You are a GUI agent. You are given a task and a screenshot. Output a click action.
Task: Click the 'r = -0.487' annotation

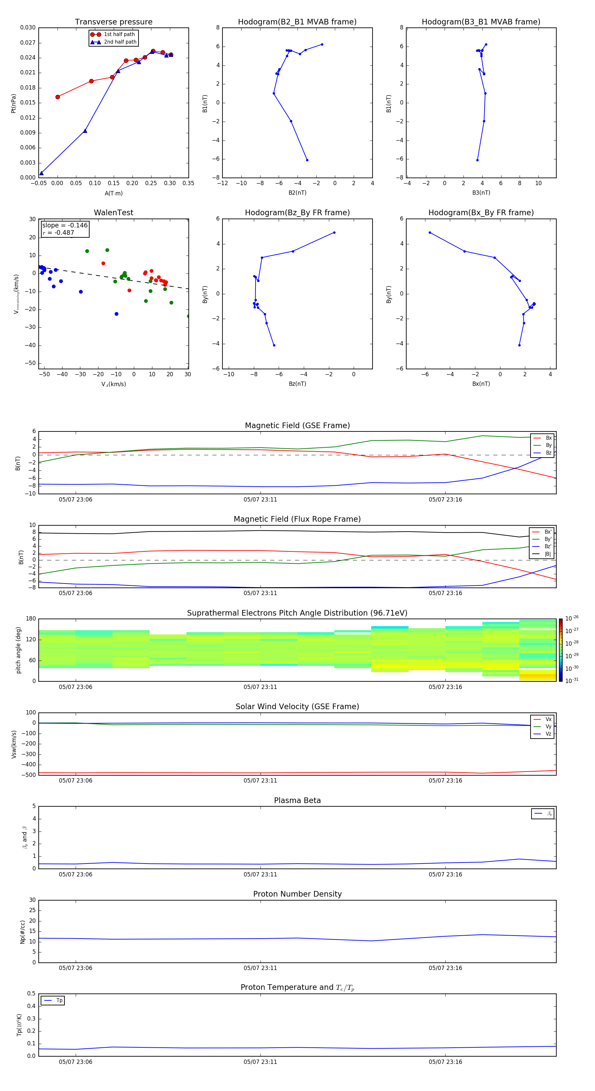tap(59, 232)
